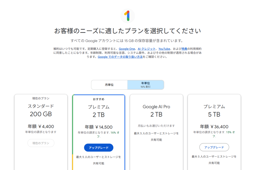Click the おすすめ label
Viewport: 259px width, 170px height.
(99, 99)
